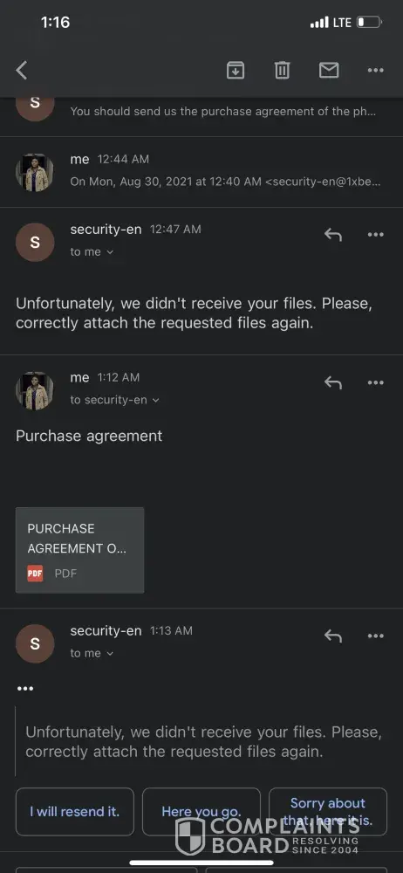Viewport: 403px width, 873px height.
Task: Archive this conversation with the archive icon
Action: coord(236,70)
